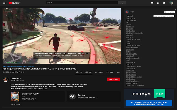Go to YouTube home via logo
177x110 pixels.
click(x=14, y=3)
